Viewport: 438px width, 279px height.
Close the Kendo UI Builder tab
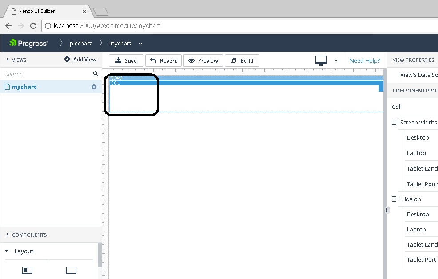click(x=84, y=12)
